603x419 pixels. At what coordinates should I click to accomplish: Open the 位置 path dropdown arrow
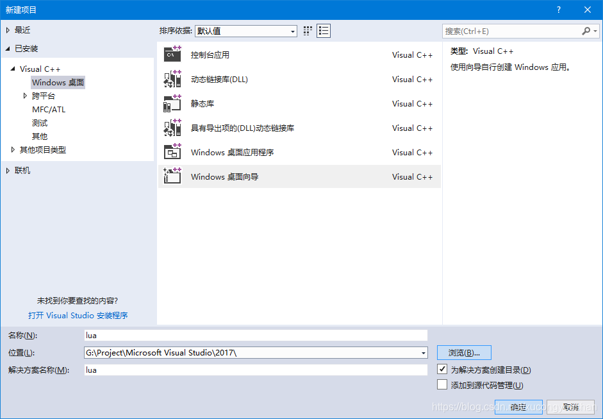pyautogui.click(x=423, y=353)
